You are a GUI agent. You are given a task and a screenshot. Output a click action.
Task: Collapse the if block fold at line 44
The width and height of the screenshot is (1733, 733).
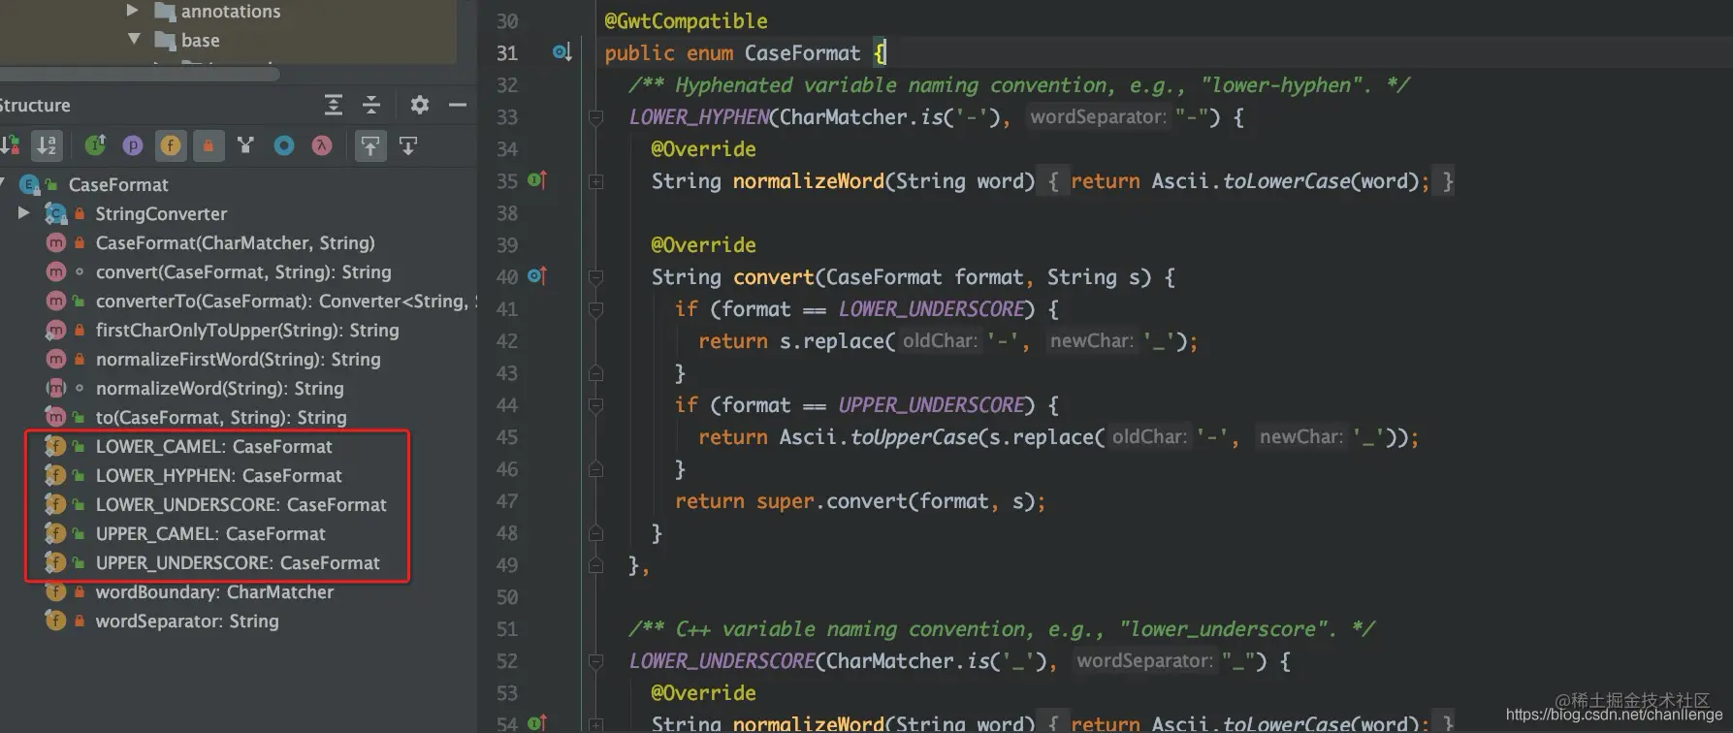click(x=595, y=405)
